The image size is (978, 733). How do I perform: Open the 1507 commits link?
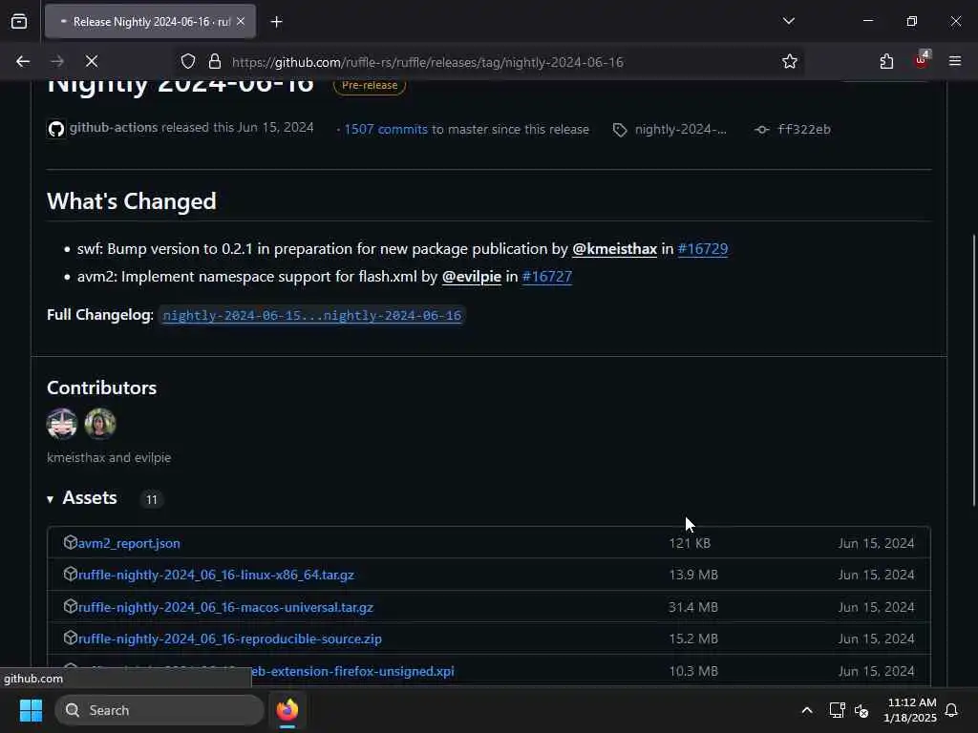(x=386, y=129)
